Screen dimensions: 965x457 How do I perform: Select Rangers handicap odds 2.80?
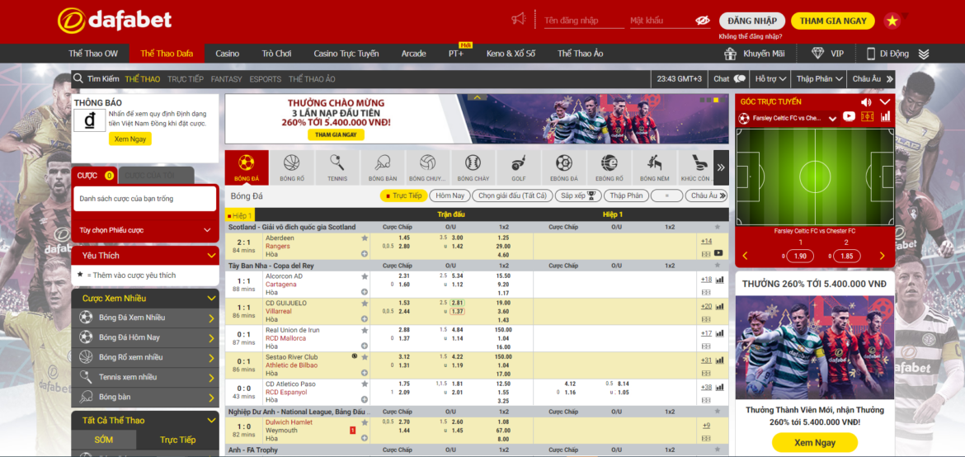[404, 246]
